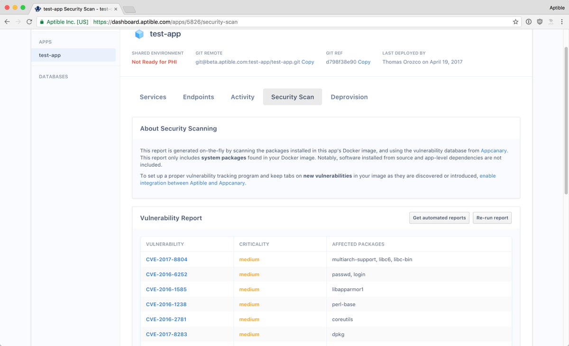This screenshot has width=569, height=346.
Task: Click the 'perl-base' package cell
Action: pyautogui.click(x=344, y=304)
